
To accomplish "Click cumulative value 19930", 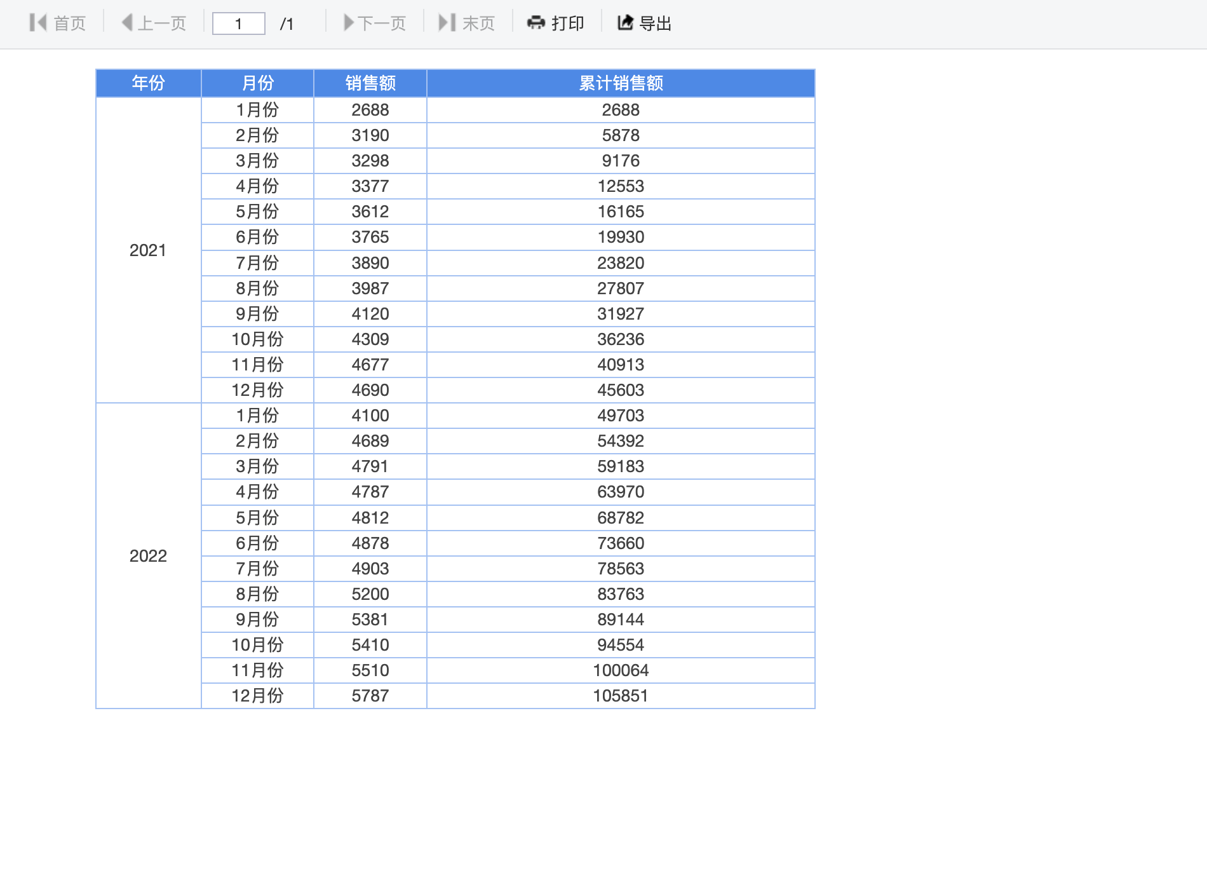I will 621,237.
